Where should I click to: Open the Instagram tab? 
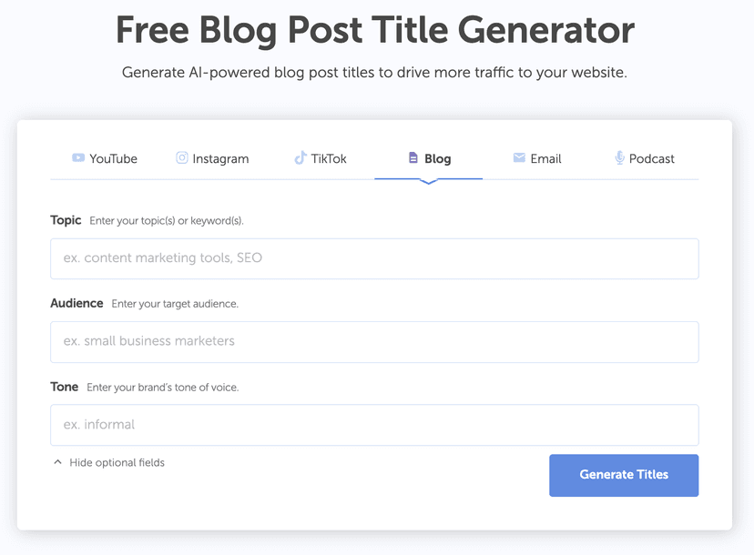(213, 158)
